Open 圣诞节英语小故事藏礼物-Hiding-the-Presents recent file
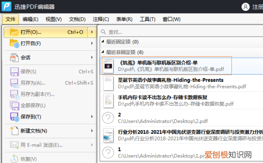This screenshot has height=163, width=263. [181, 83]
